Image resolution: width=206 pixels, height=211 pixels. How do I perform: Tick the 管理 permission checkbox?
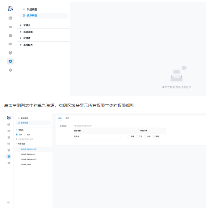coord(153,136)
